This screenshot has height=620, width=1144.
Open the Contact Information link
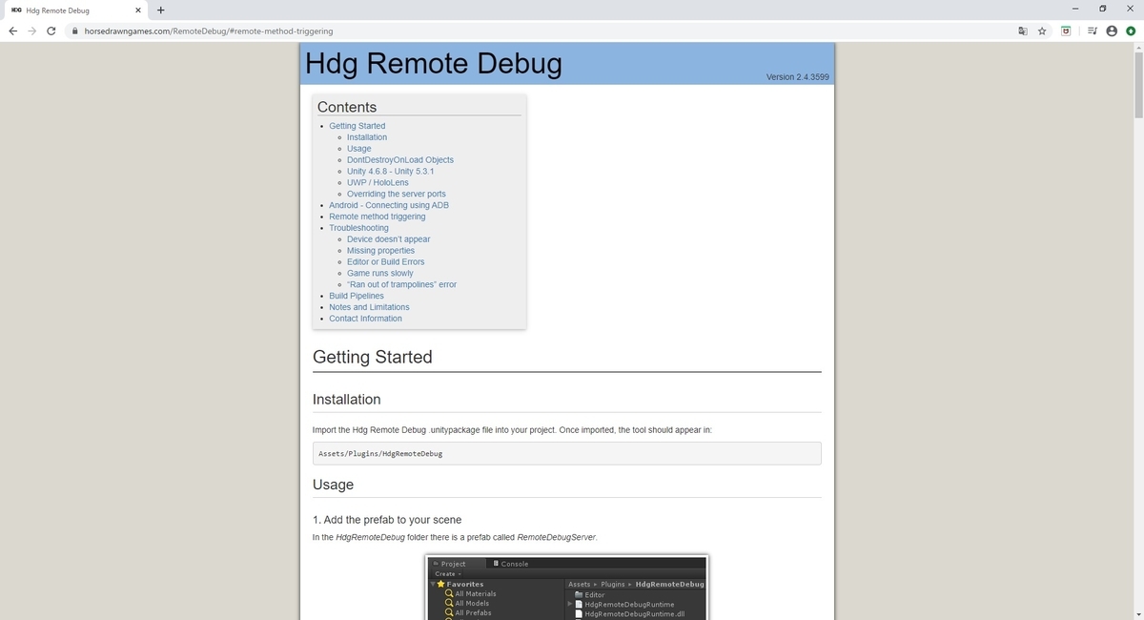366,319
